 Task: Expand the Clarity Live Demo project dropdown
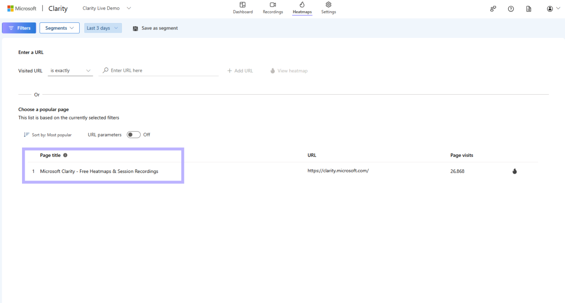[x=107, y=8]
